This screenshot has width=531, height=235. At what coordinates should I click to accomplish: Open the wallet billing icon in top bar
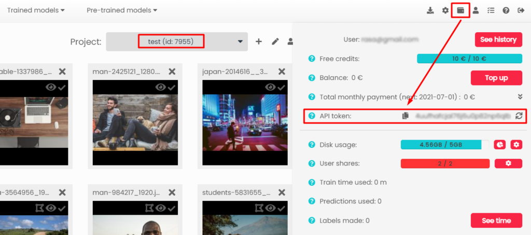[x=460, y=10]
